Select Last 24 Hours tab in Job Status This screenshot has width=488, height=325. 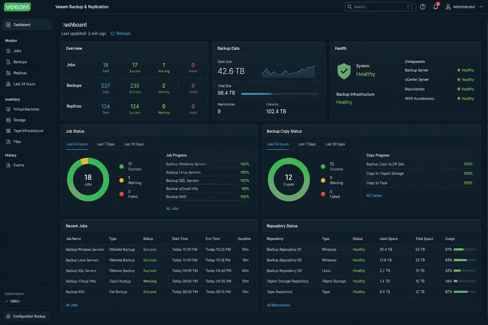77,144
